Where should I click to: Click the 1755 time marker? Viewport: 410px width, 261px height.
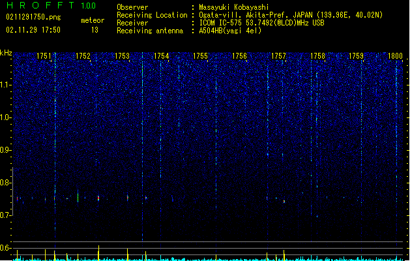click(200, 56)
